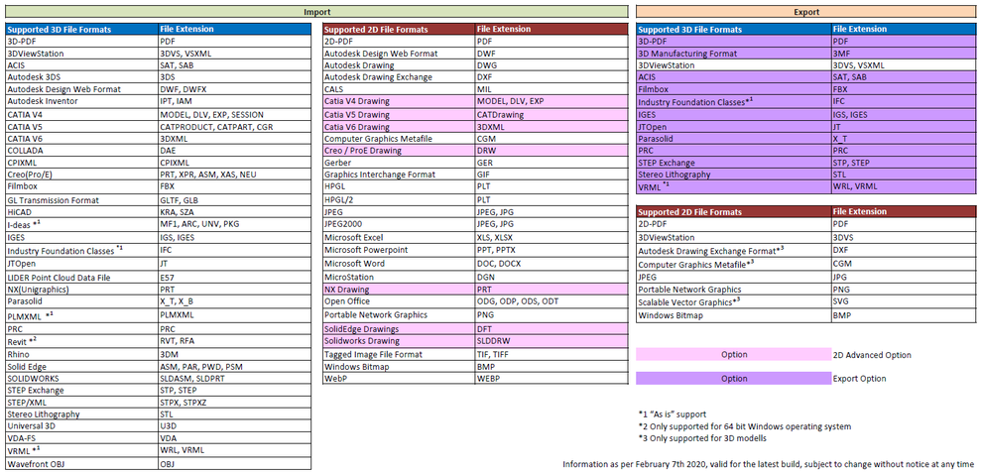The width and height of the screenshot is (982, 473).
Task: Select the 'SVG' extension cell
Action: click(904, 302)
